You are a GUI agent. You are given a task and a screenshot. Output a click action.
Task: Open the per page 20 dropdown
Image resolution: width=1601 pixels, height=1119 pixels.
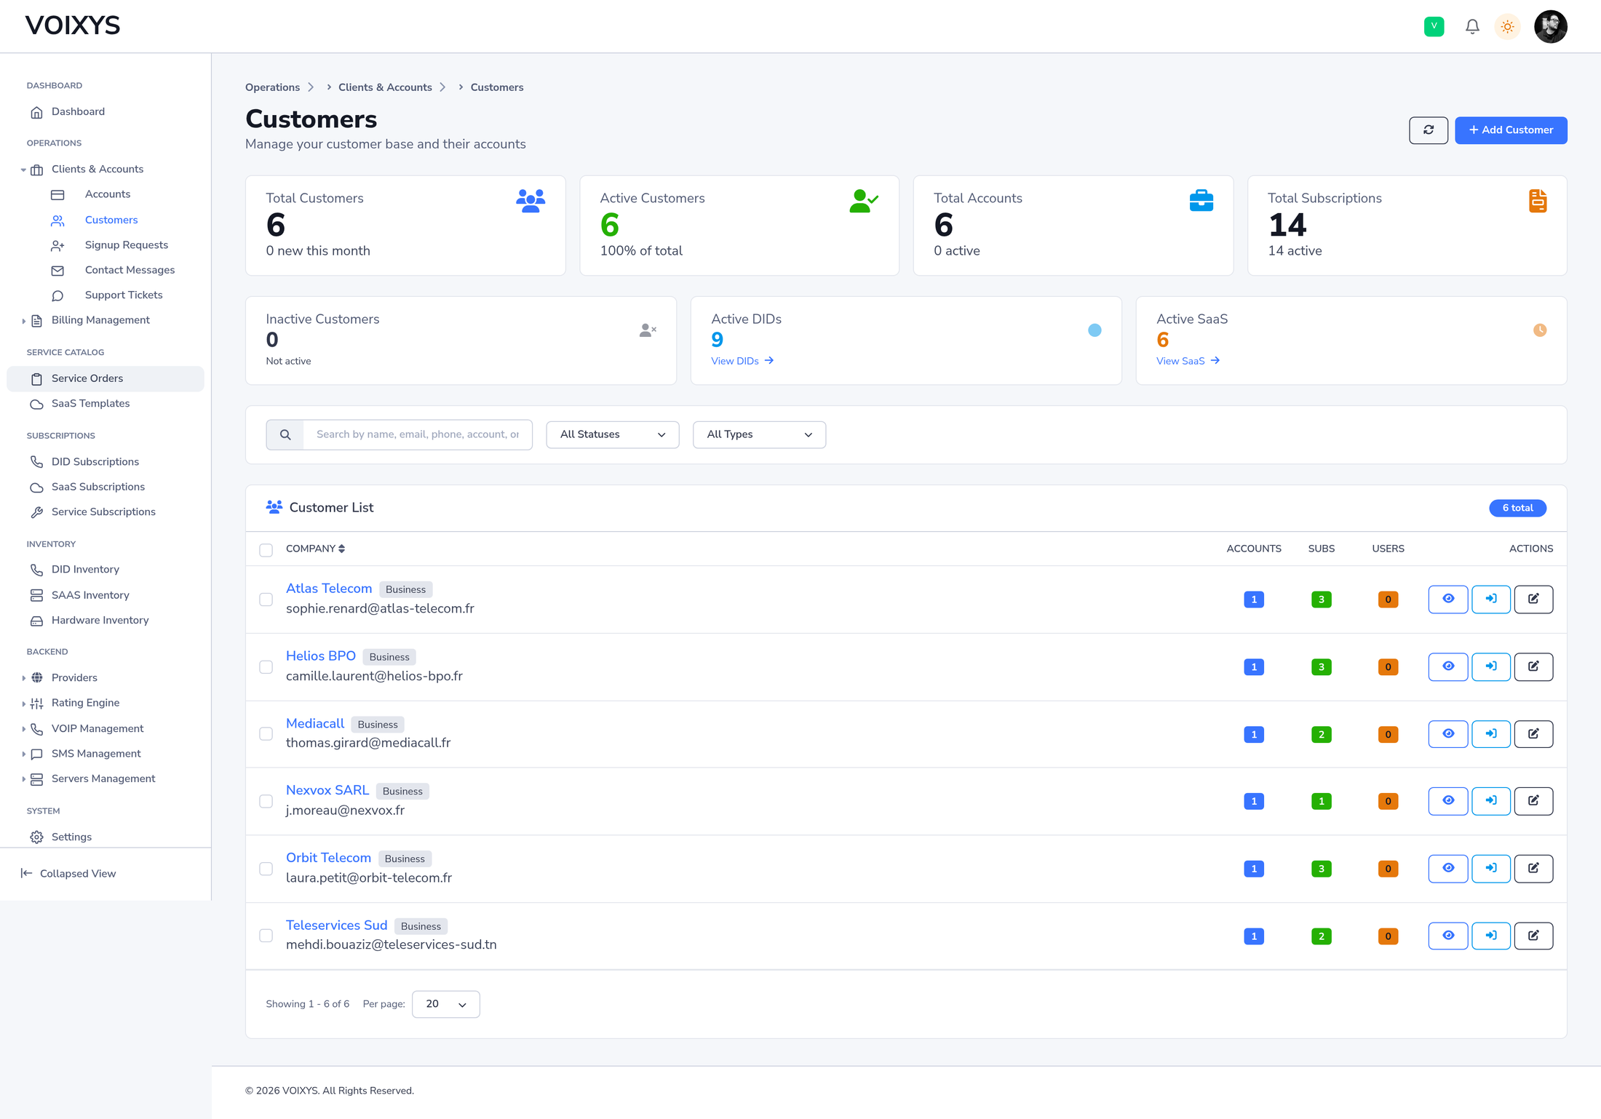[x=445, y=1004]
